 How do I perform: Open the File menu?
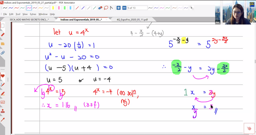(5, 14)
